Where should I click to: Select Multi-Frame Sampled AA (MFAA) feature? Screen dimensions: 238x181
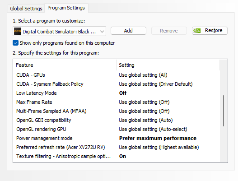pos(51,111)
